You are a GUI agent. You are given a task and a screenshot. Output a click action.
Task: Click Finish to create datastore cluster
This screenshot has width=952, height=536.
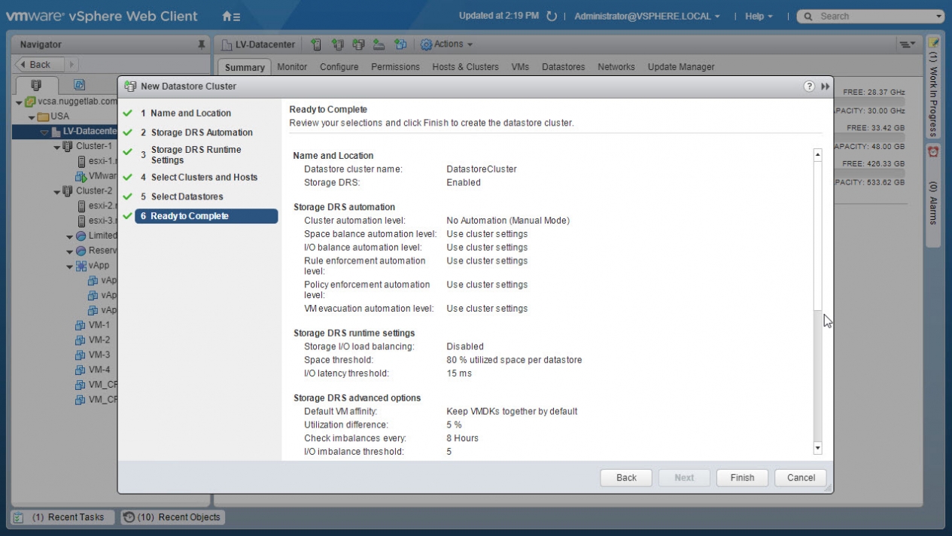[x=741, y=478]
